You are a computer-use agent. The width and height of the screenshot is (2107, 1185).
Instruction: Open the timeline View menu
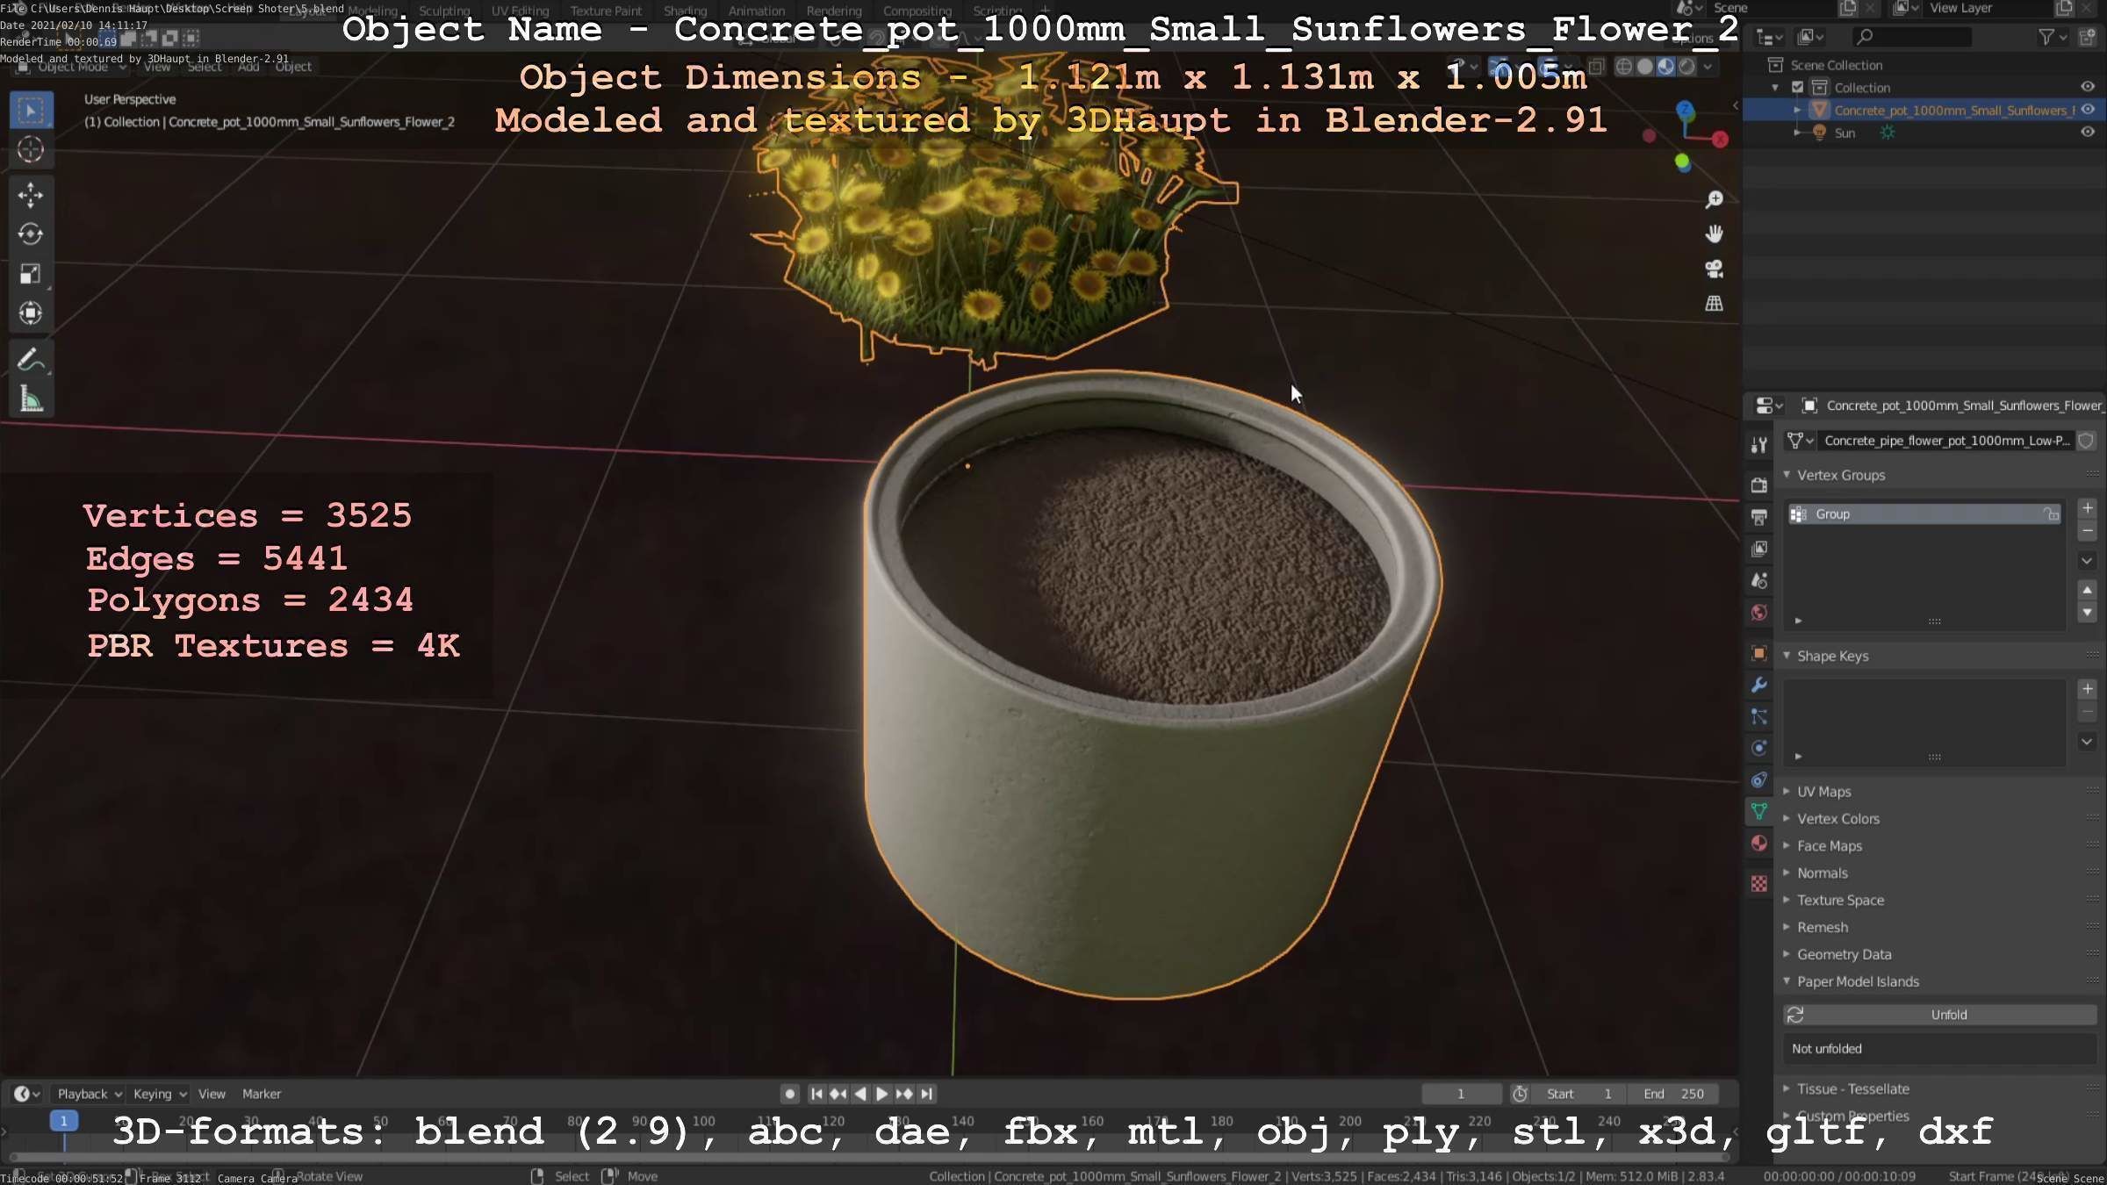pos(212,1094)
